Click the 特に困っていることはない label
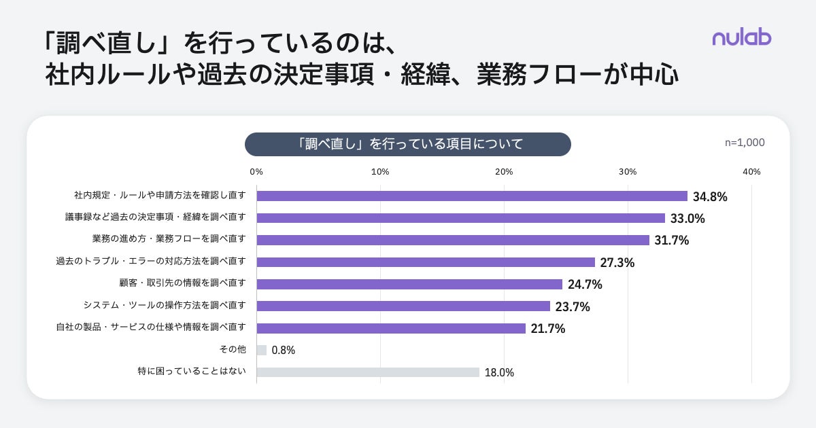Viewport: 816px width, 428px height. [x=192, y=372]
